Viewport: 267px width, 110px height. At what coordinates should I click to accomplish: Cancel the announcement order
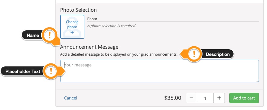pos(71,98)
